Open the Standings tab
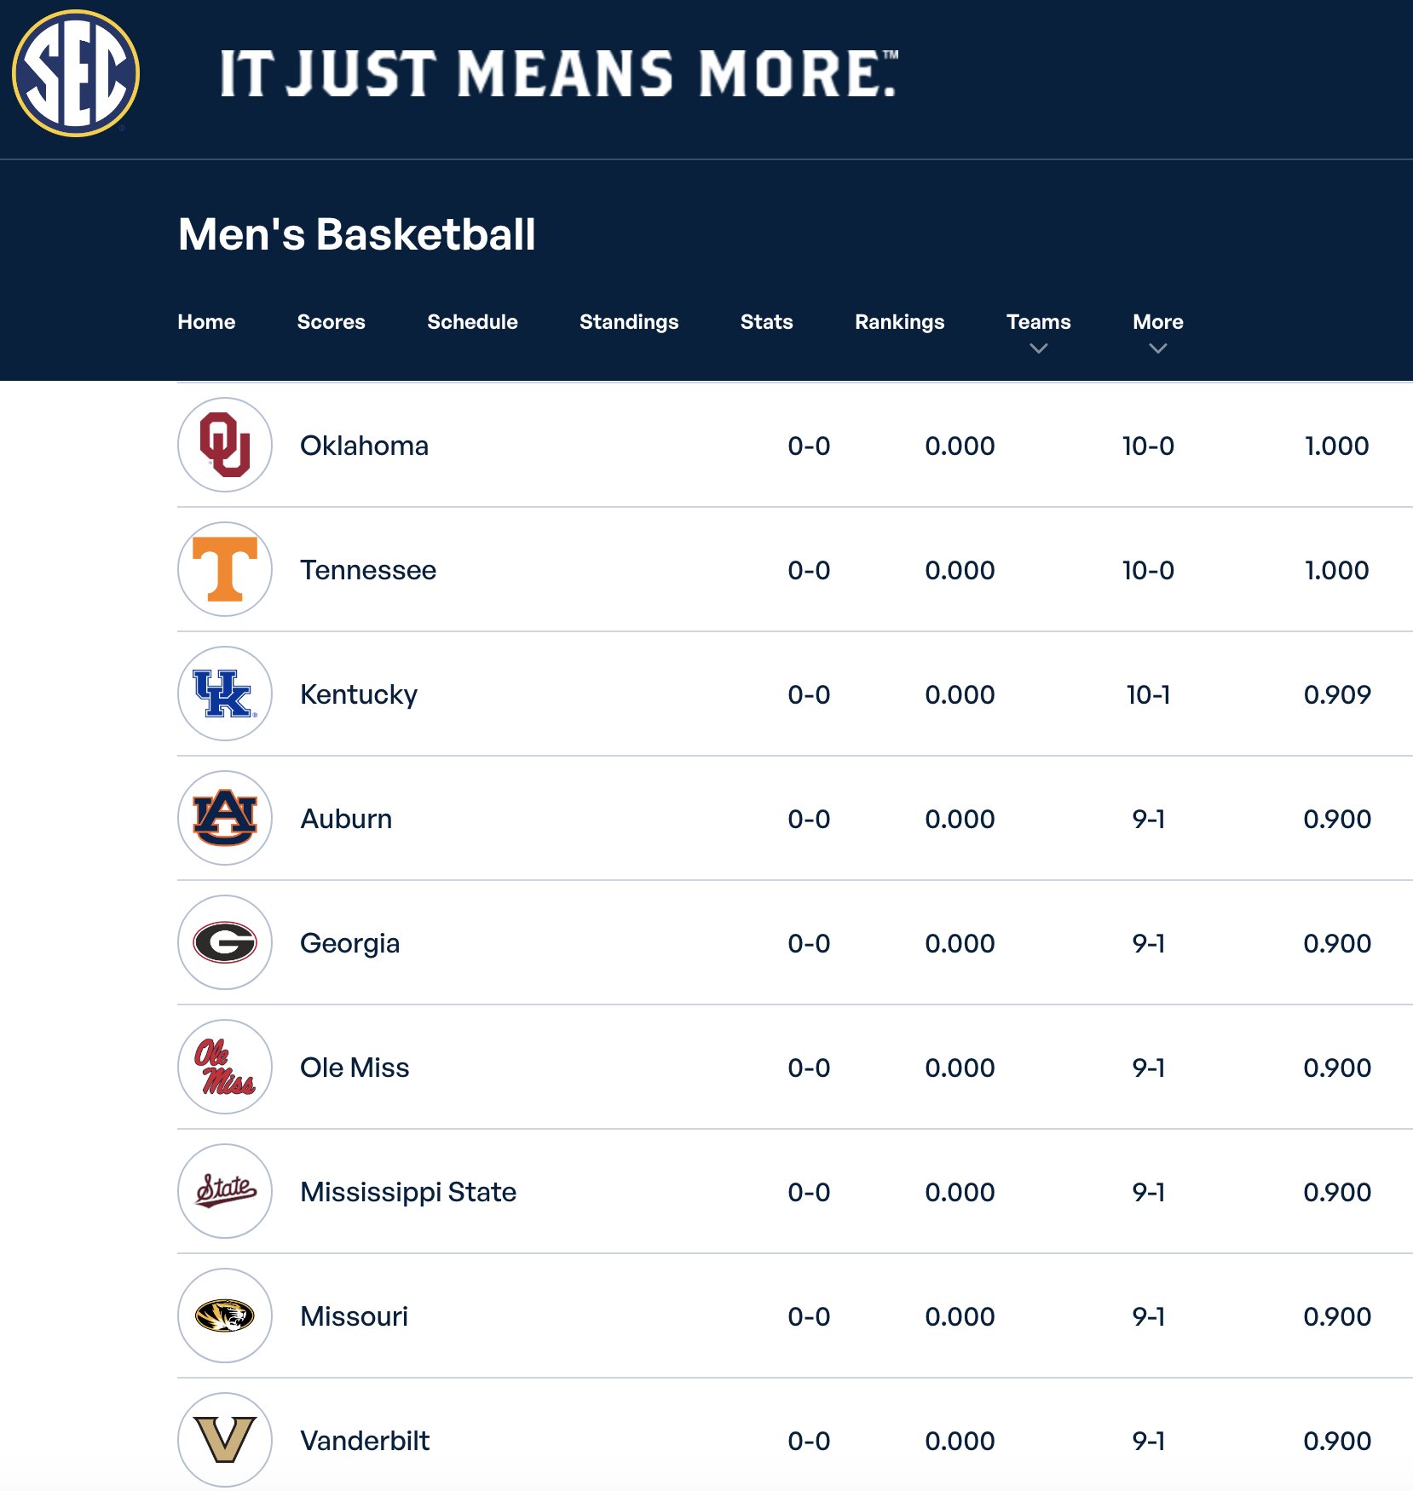 pyautogui.click(x=629, y=322)
